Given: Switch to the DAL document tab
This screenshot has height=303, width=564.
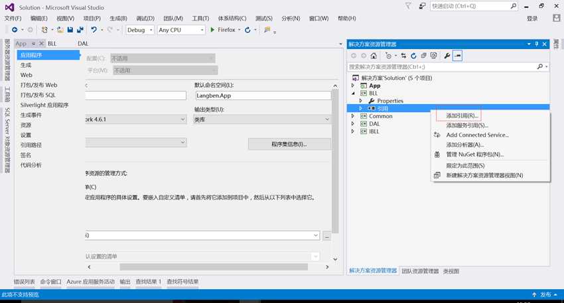Looking at the screenshot, I should pos(83,44).
